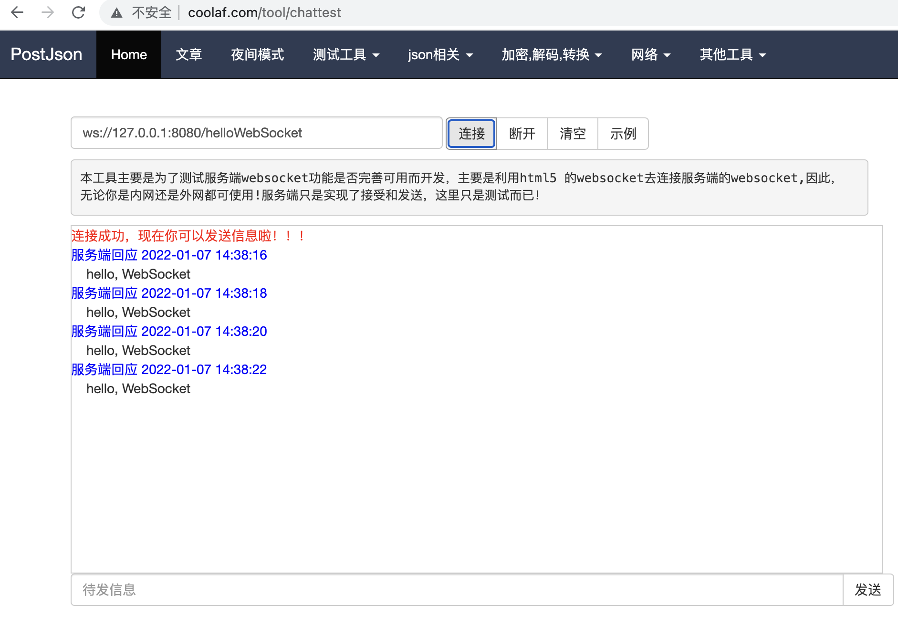This screenshot has height=626, width=898.
Task: Click the WebSocket URL input field
Action: [x=257, y=133]
